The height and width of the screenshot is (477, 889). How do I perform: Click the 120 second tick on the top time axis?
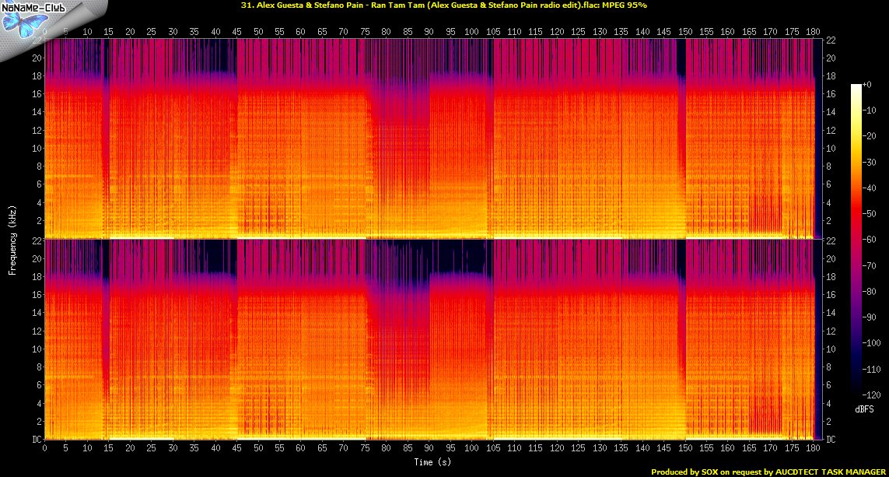tap(557, 33)
